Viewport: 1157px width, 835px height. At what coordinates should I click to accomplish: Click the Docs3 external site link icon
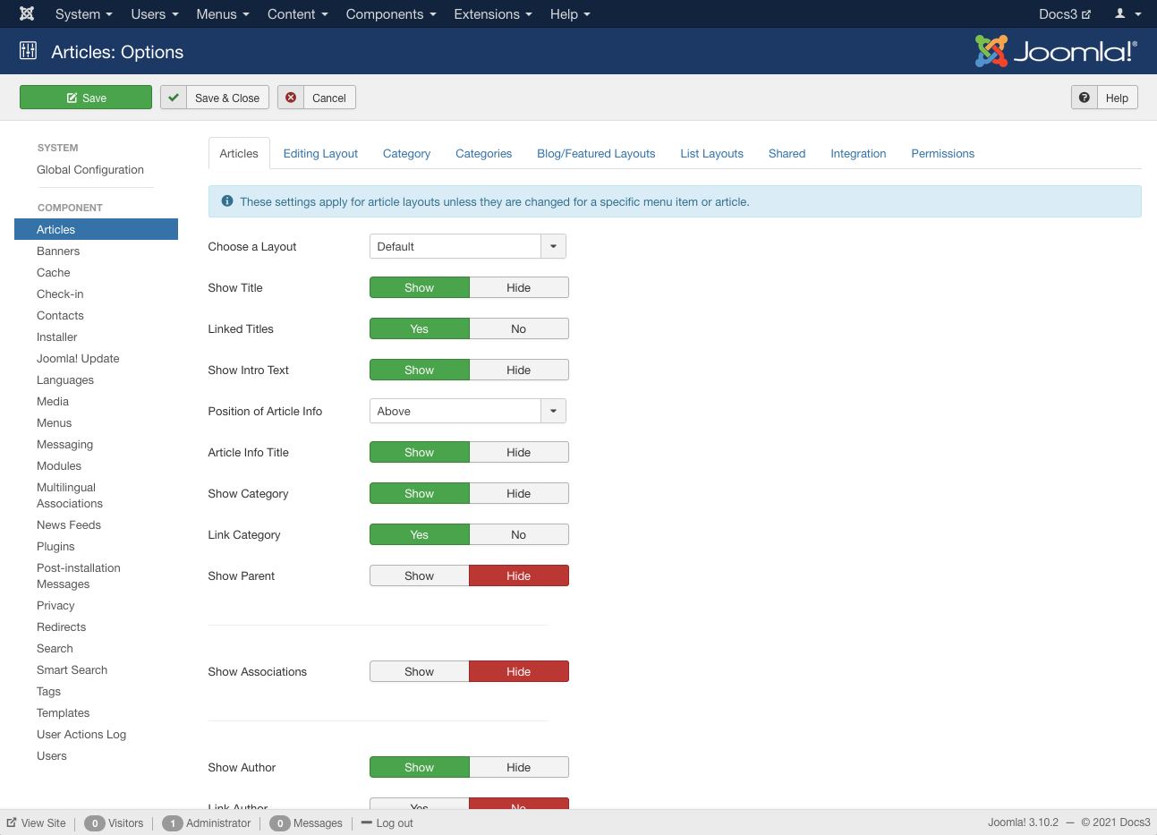point(1086,14)
